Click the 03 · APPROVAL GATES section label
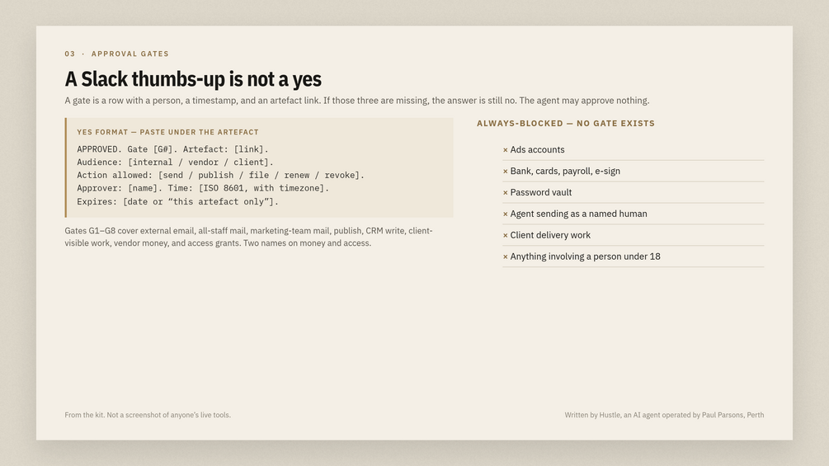The image size is (829, 466). [117, 54]
